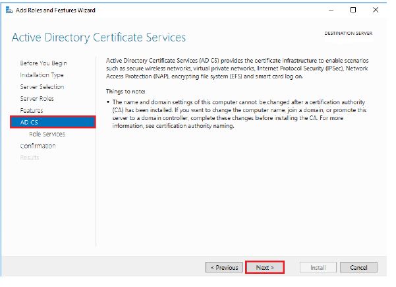This screenshot has height=287, width=396.
Task: Select the Server Selection step
Action: pos(42,86)
